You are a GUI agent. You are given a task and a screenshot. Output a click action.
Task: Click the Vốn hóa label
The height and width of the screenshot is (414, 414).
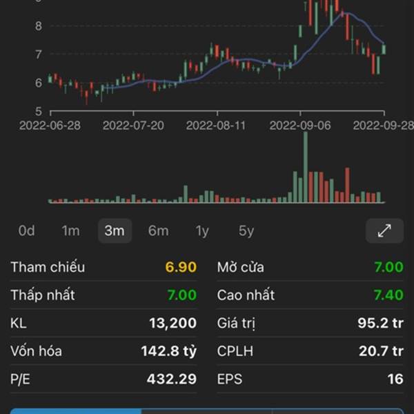point(36,351)
